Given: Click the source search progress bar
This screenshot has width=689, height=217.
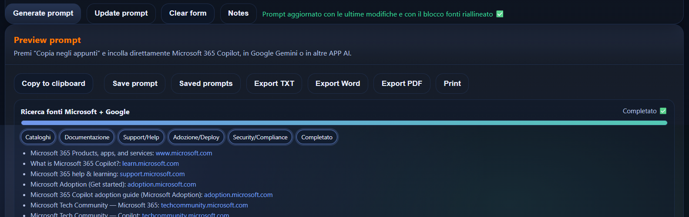Looking at the screenshot, I should click(344, 123).
